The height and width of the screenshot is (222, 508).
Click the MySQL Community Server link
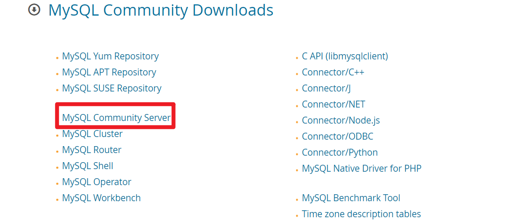coord(116,118)
